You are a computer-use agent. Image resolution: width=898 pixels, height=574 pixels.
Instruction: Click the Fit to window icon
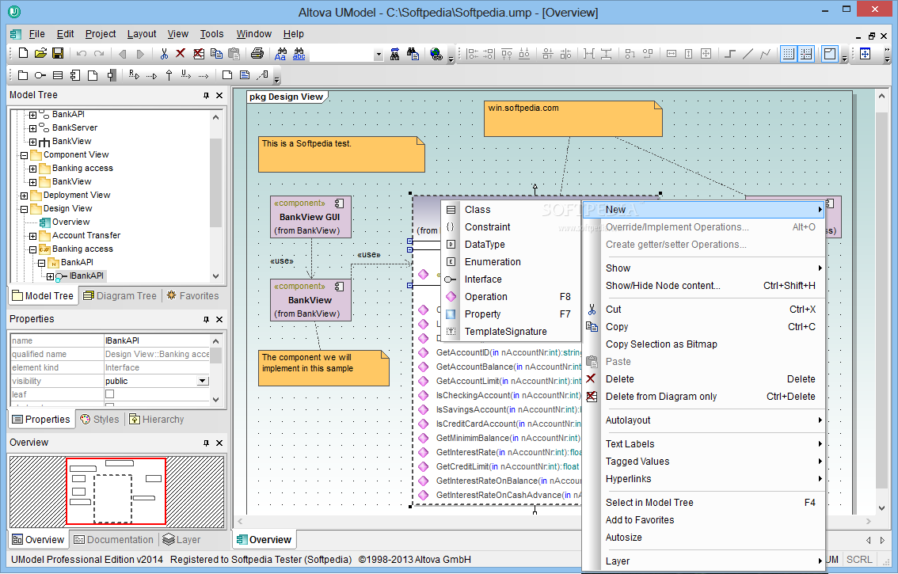click(x=865, y=55)
